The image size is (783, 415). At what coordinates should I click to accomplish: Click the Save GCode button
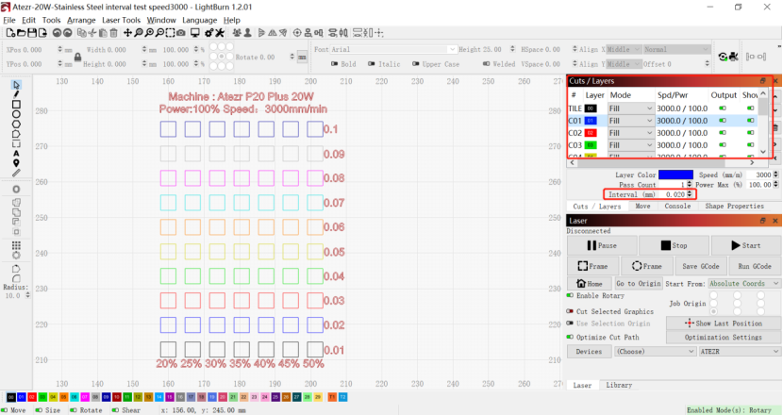(x=701, y=266)
